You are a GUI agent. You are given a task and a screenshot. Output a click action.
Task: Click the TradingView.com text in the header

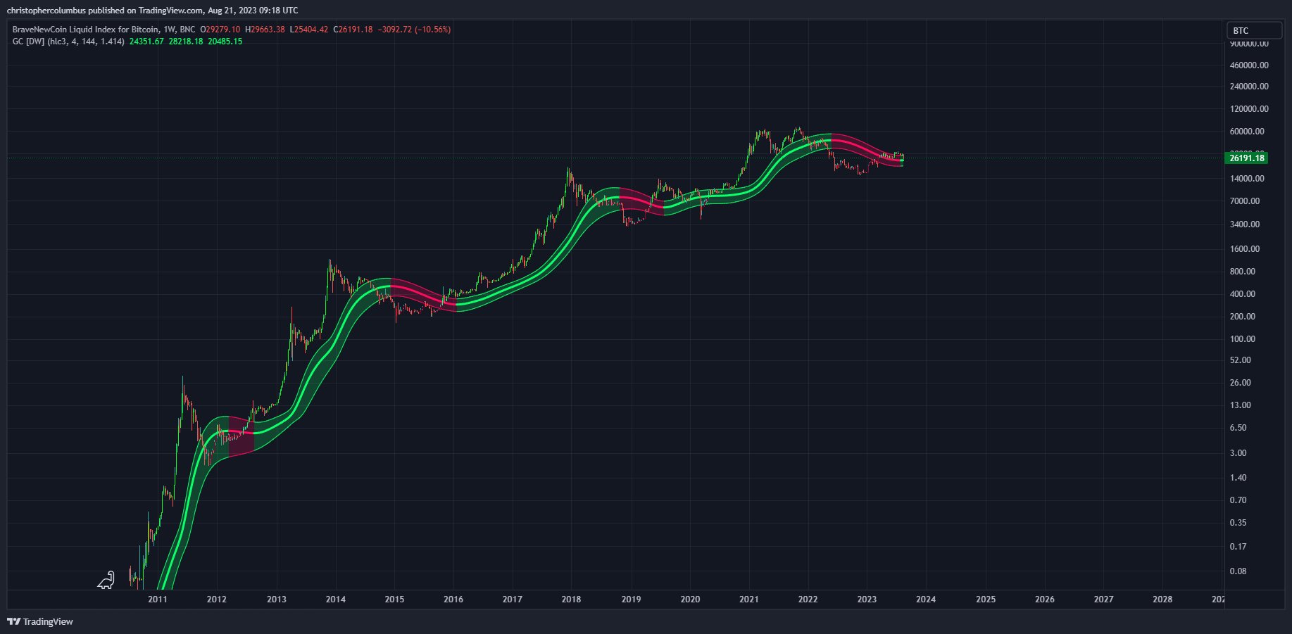point(170,10)
